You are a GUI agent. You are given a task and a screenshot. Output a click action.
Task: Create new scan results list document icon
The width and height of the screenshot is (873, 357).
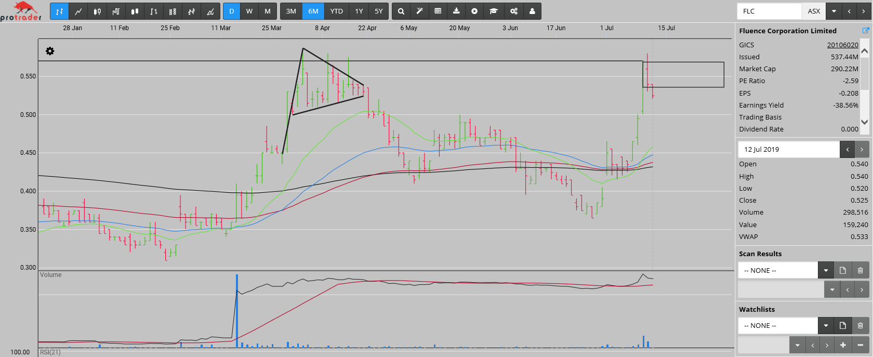pyautogui.click(x=843, y=270)
